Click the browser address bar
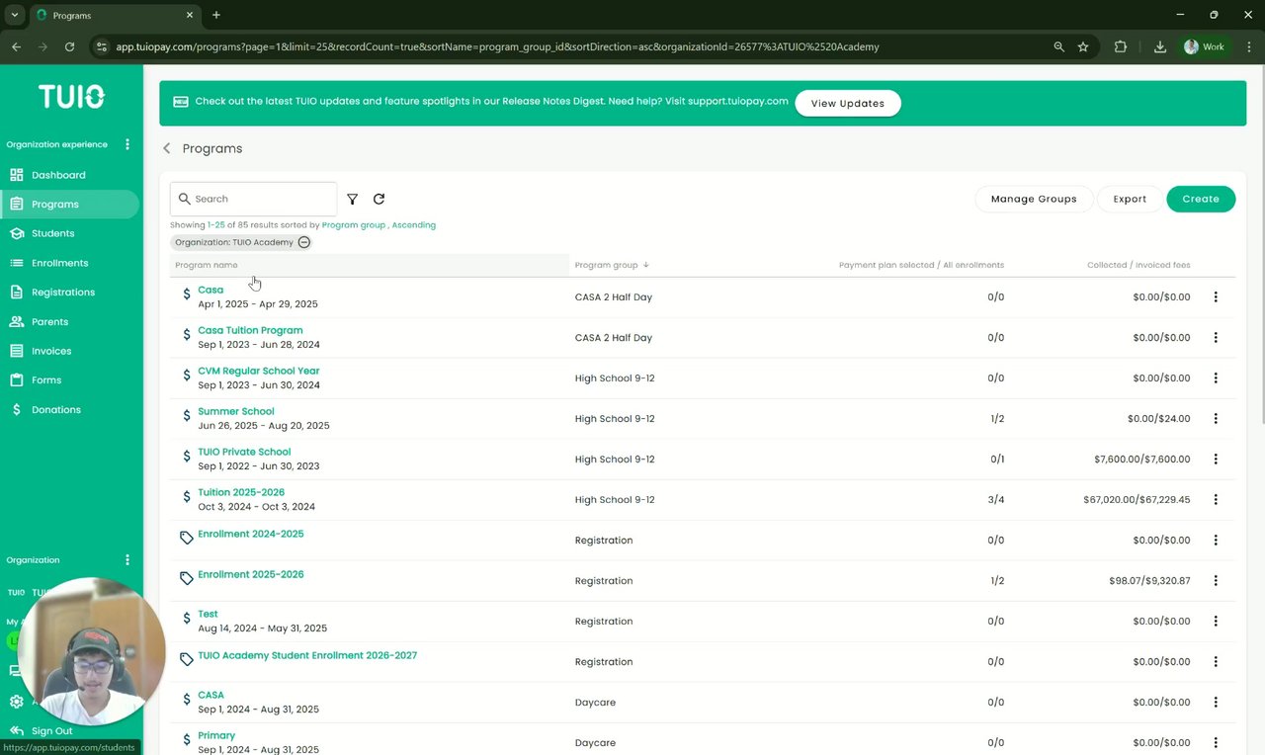The image size is (1265, 755). (x=497, y=46)
